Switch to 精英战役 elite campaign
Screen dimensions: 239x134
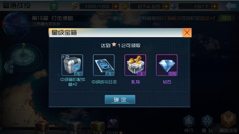point(228,122)
